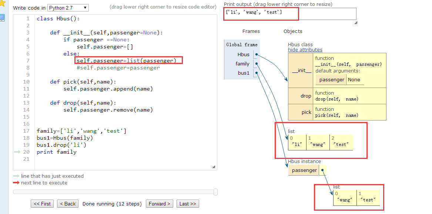432x214 pixels.
Task: Jump to end with Last >> button
Action: pyautogui.click(x=188, y=204)
